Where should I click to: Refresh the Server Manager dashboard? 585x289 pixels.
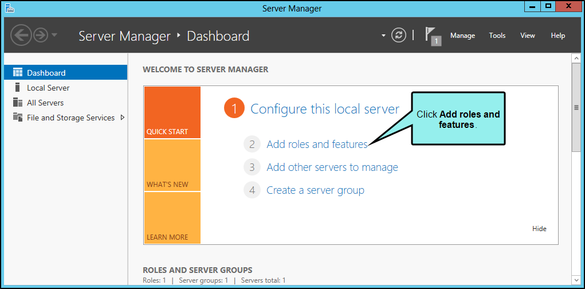(398, 36)
